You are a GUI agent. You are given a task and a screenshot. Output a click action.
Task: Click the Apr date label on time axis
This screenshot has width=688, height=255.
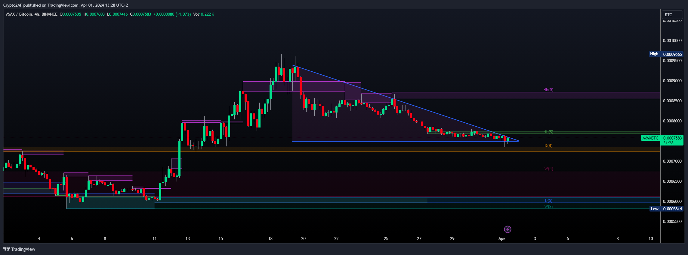[502, 238]
